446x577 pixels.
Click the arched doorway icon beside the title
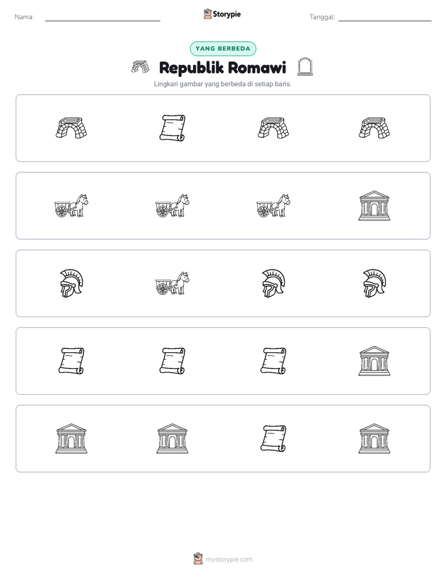click(305, 67)
